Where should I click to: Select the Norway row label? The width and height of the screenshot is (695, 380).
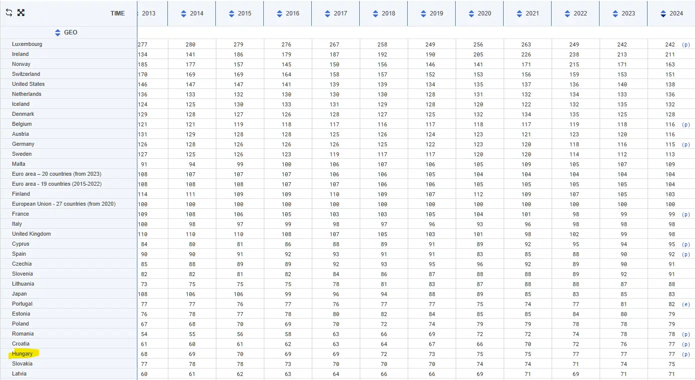tap(21, 64)
